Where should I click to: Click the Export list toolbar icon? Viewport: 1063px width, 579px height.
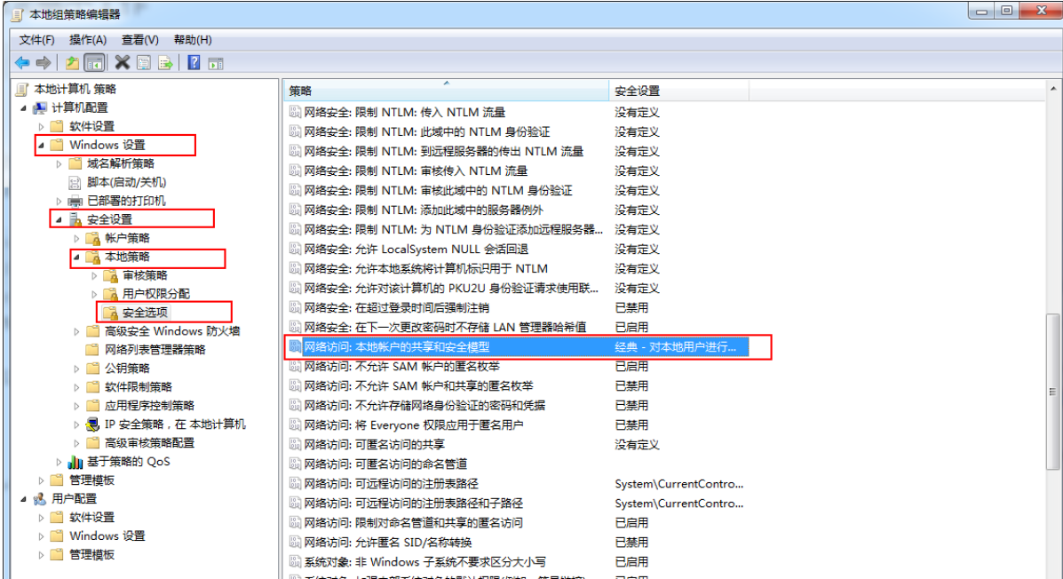pyautogui.click(x=165, y=63)
